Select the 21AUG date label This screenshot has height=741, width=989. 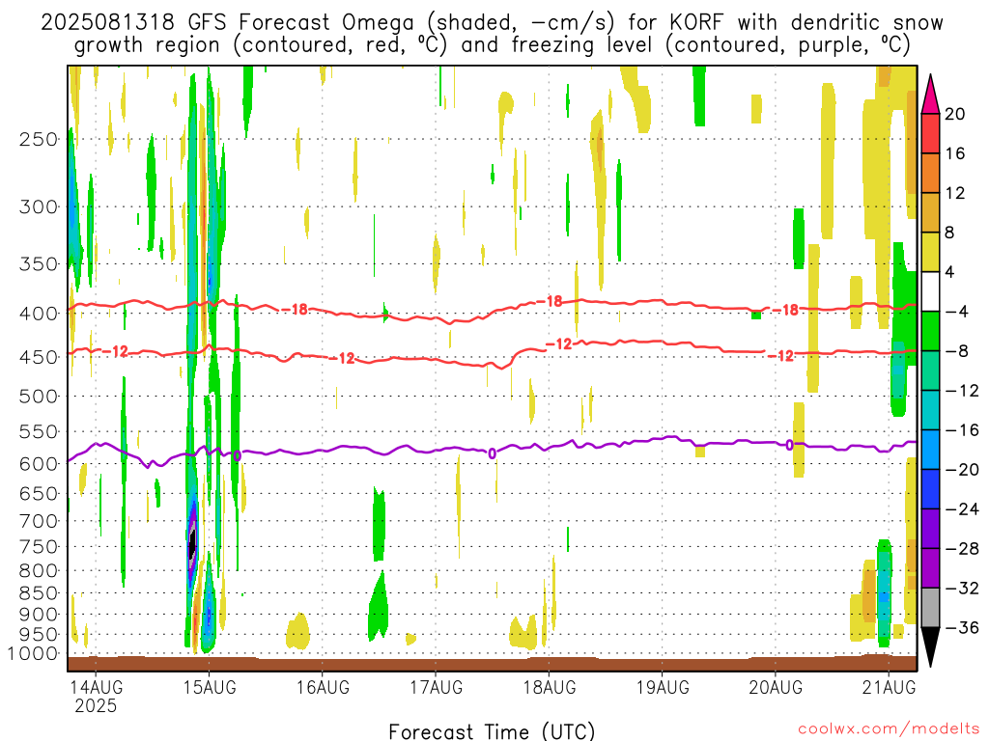pyautogui.click(x=889, y=687)
